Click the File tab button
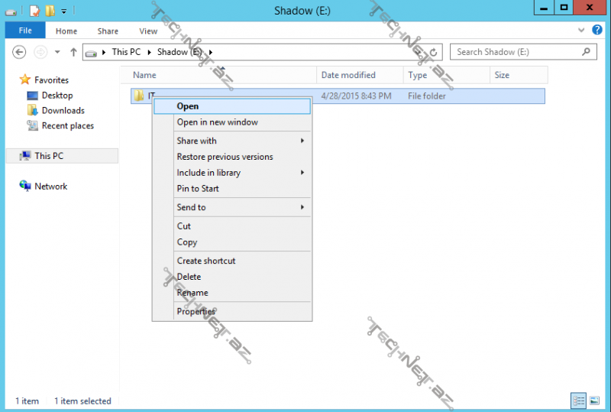Viewport: 611px width, 412px height. [x=25, y=31]
